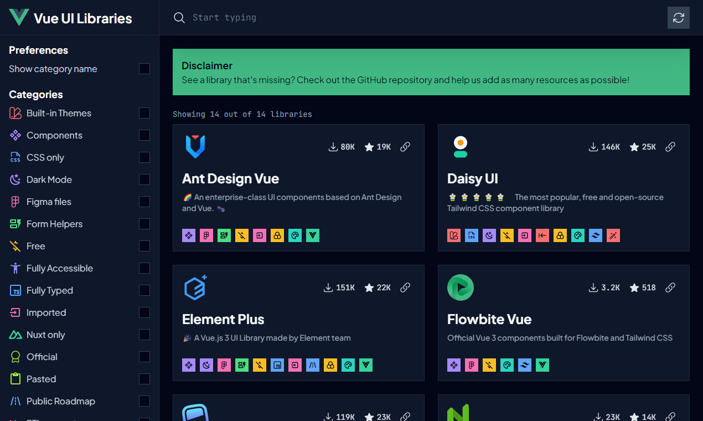Click the Fully Typed TS icon in the sidebar
This screenshot has height=421, width=703.
[15, 290]
